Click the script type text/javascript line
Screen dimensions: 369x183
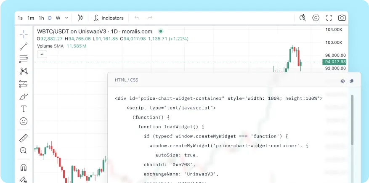(171, 108)
